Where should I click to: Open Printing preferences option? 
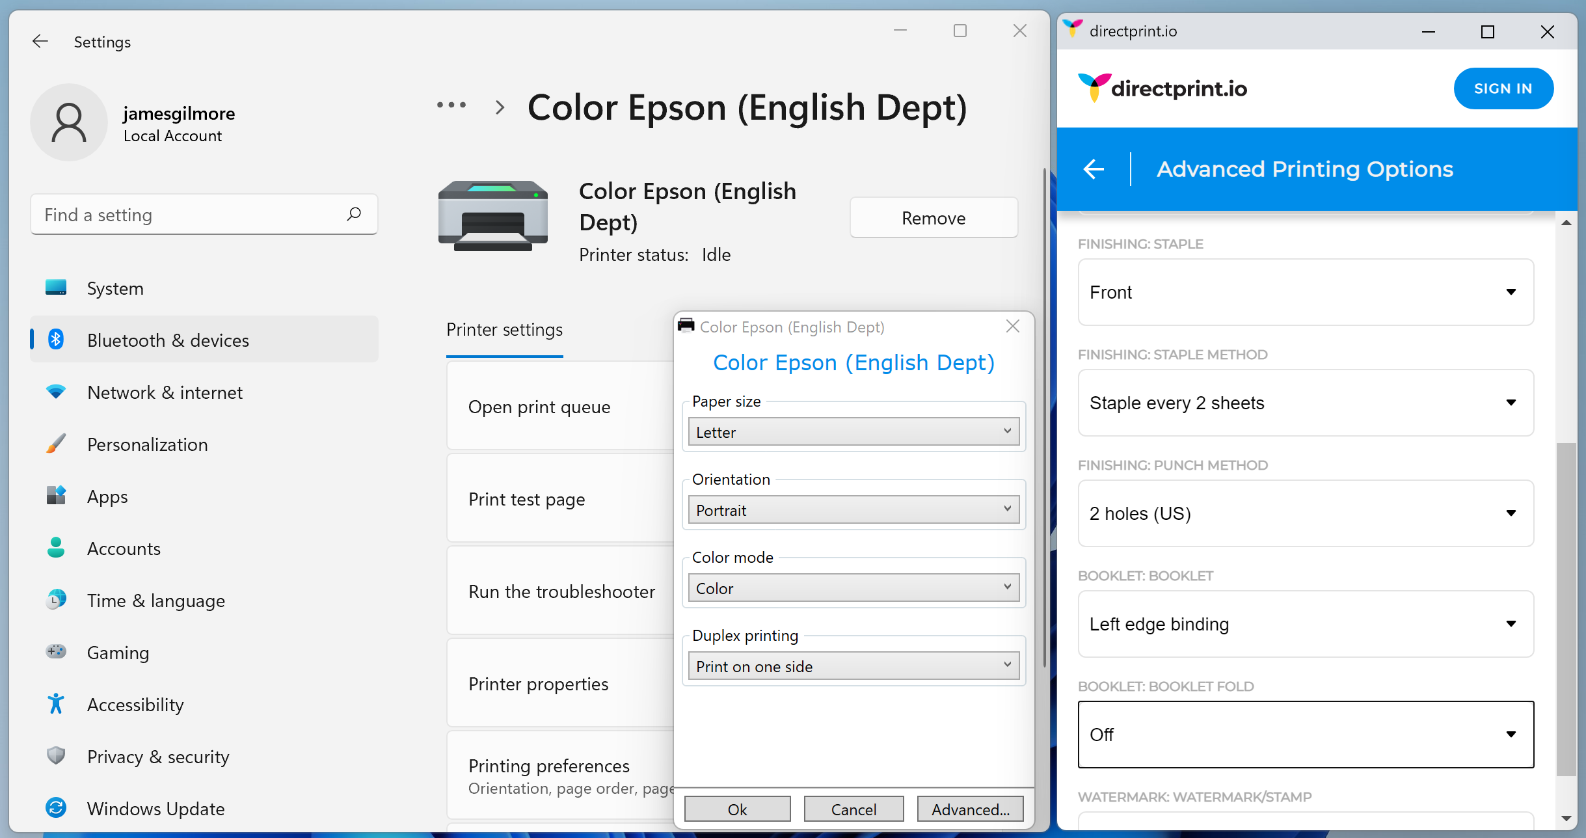[x=560, y=776]
